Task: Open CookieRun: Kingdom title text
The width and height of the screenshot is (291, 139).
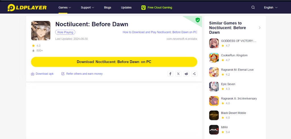Action: tap(234, 55)
